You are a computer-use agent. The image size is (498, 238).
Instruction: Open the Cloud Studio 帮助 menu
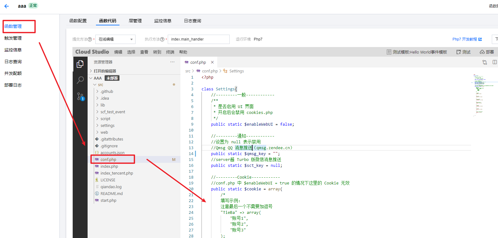[x=183, y=52]
